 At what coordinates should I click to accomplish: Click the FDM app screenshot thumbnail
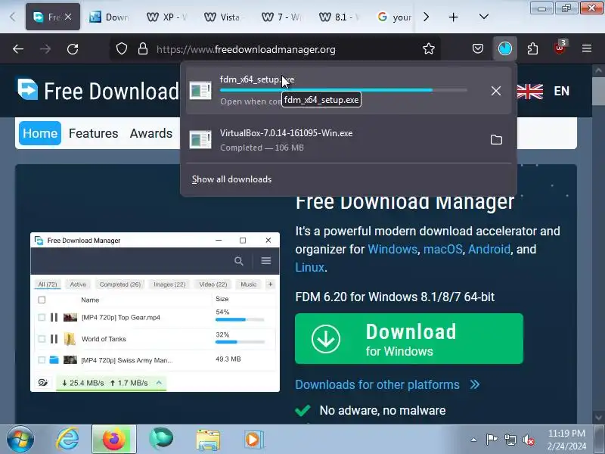[155, 312]
